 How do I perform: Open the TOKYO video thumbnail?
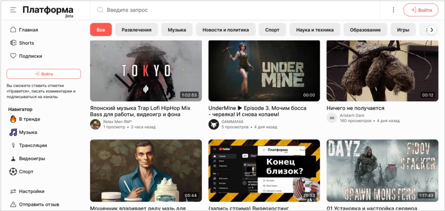[146, 71]
